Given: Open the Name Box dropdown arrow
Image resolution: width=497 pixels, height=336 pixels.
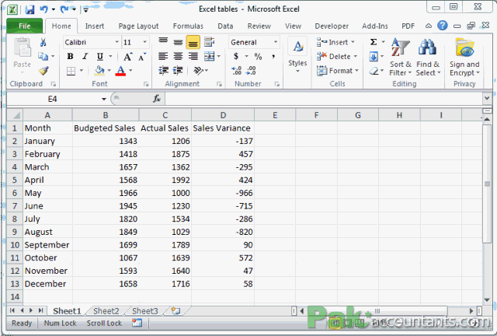Looking at the screenshot, I should (x=103, y=99).
